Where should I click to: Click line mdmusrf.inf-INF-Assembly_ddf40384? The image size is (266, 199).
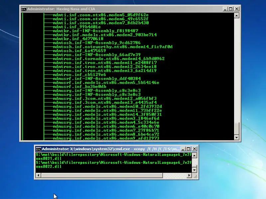[97, 79]
